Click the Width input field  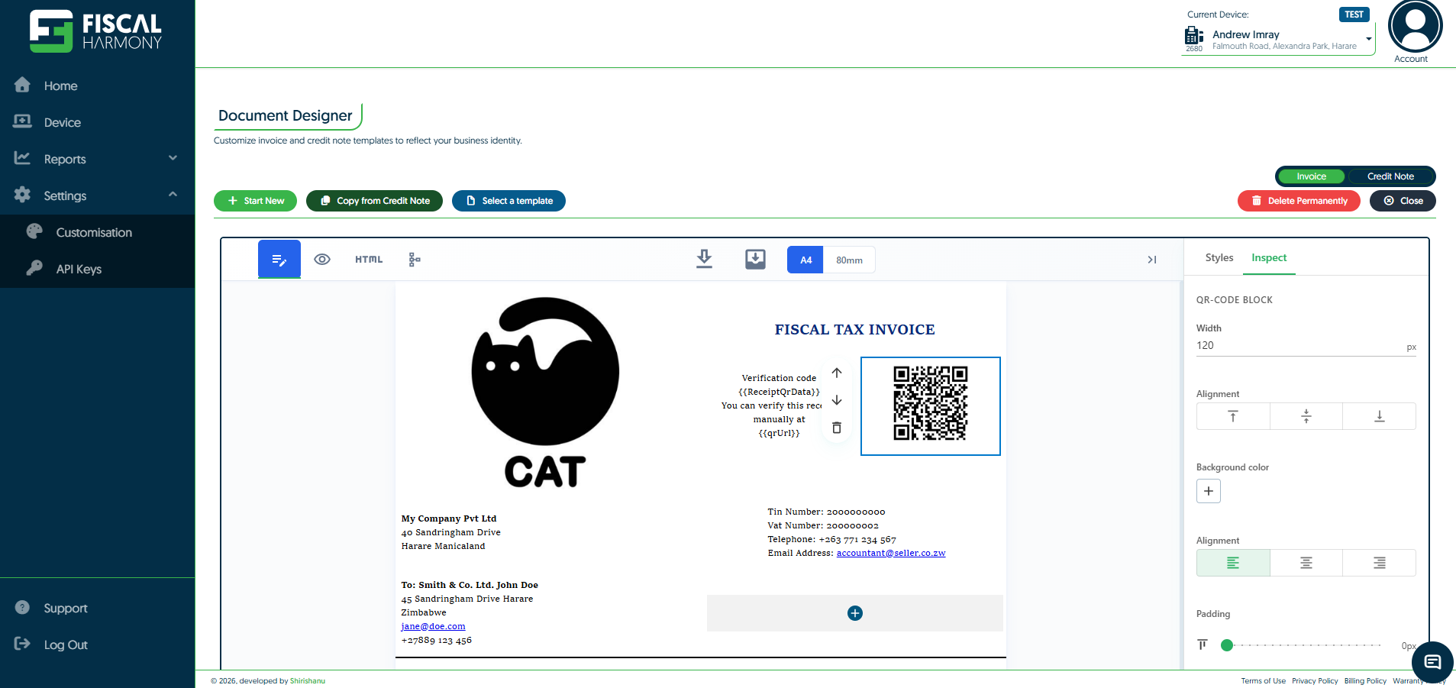pyautogui.click(x=1298, y=346)
